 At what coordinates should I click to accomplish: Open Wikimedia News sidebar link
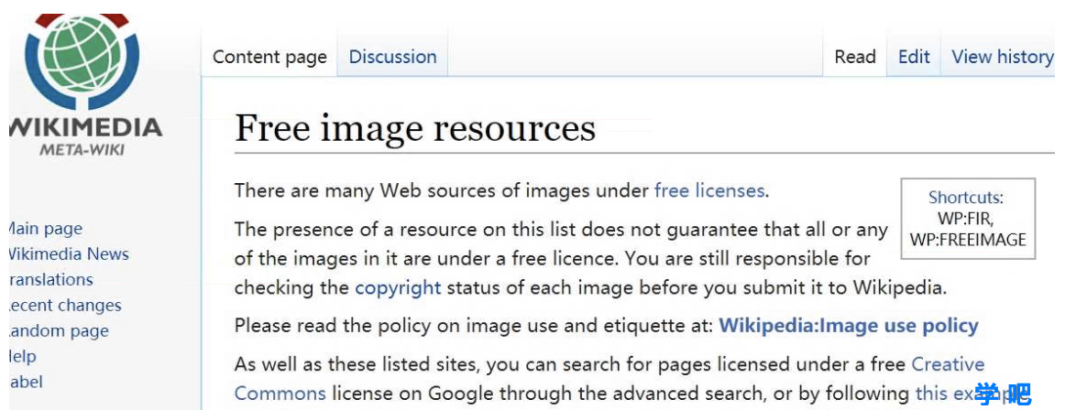click(x=68, y=254)
